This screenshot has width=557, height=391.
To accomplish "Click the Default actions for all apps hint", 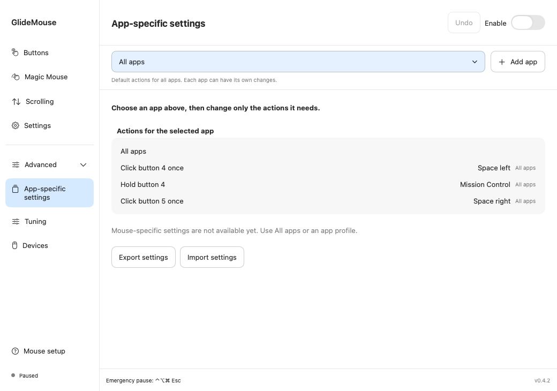I will pos(194,80).
